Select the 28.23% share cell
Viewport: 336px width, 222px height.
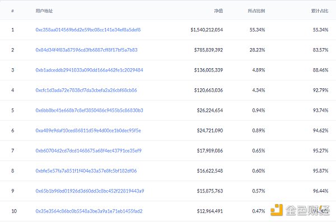pos(257,50)
